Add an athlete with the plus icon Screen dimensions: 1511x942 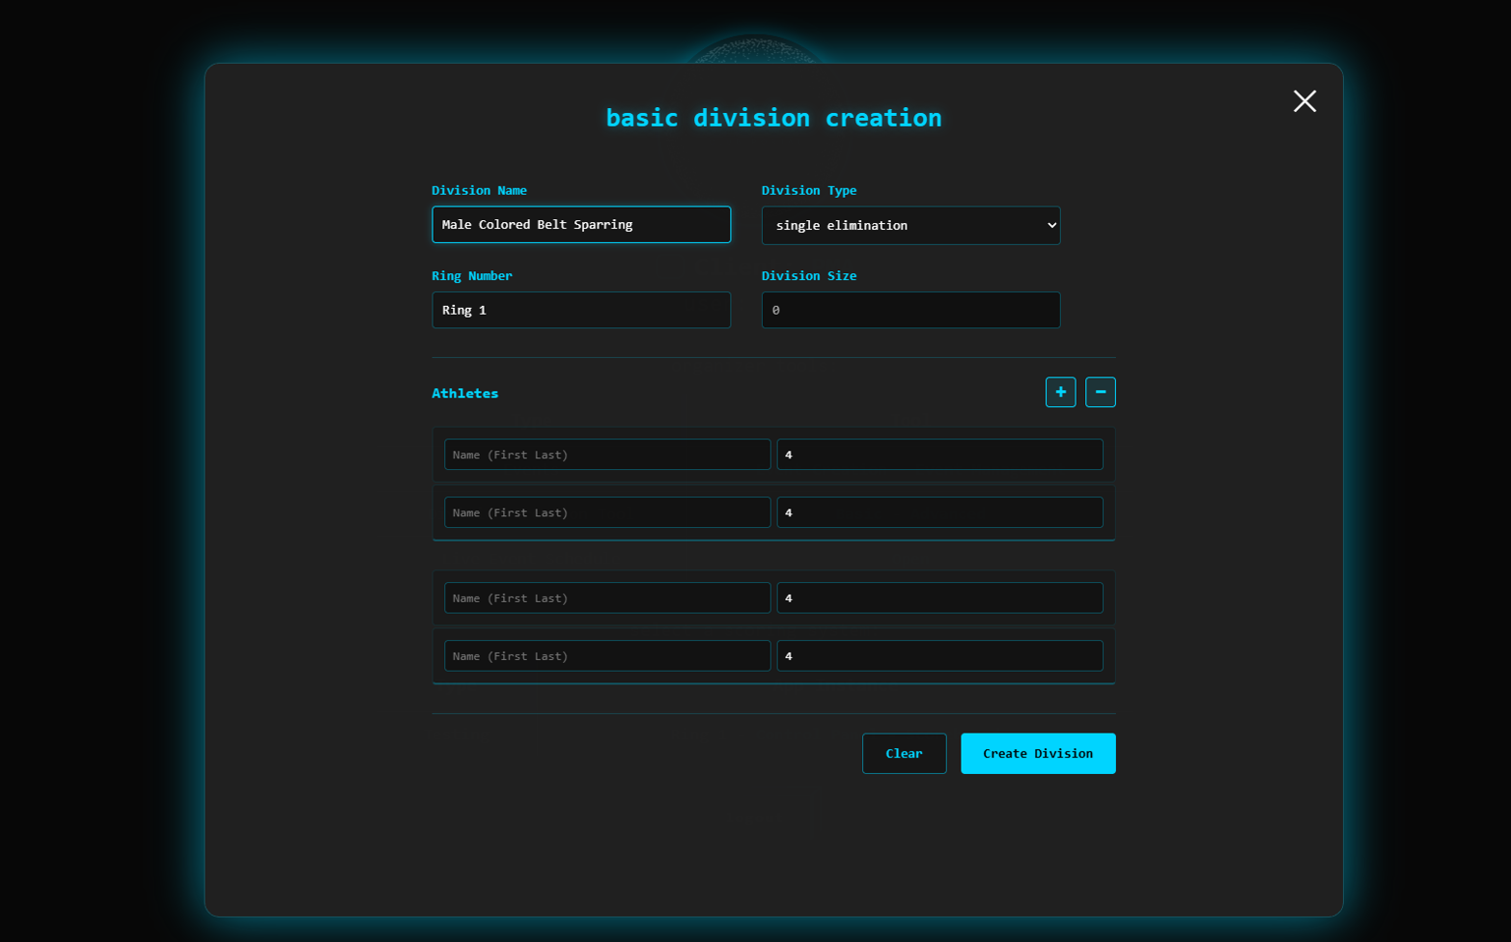point(1060,392)
